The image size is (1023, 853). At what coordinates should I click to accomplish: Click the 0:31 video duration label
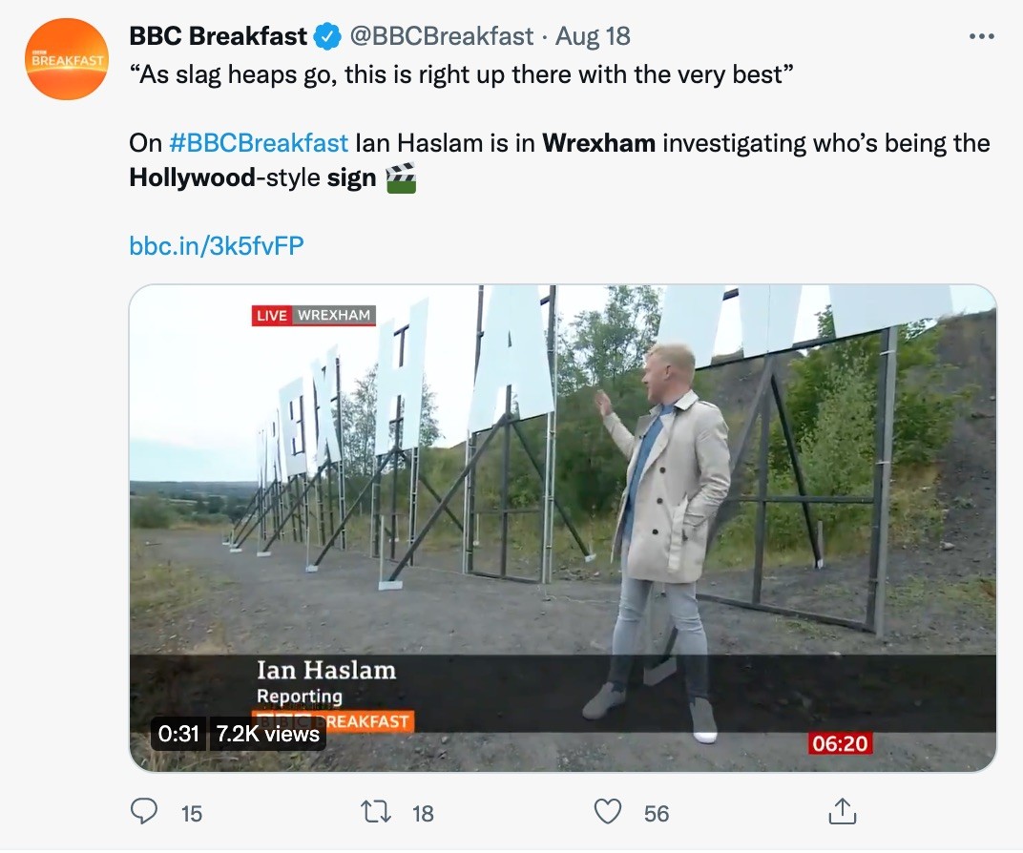[x=178, y=733]
